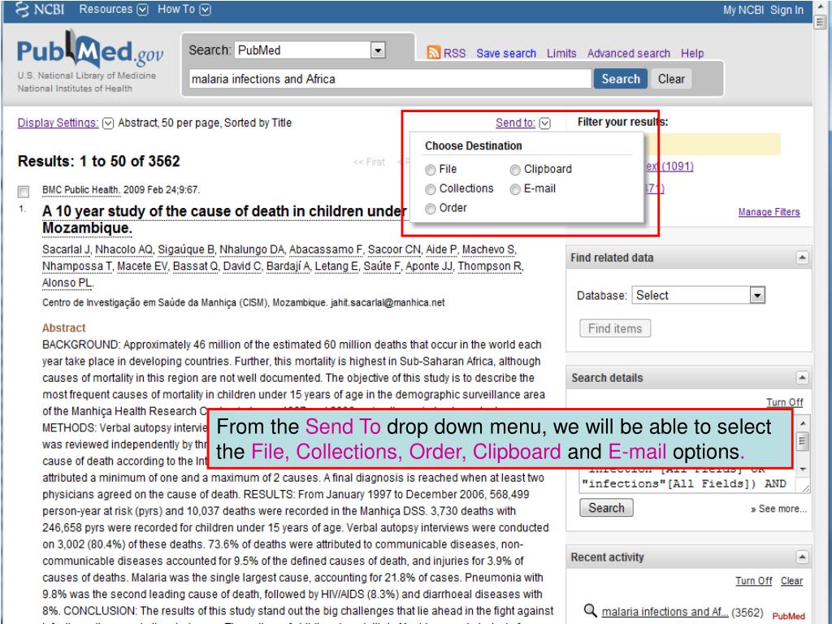Screen dimensions: 832x624
Task: Click the Clear button beside Search
Action: [671, 79]
